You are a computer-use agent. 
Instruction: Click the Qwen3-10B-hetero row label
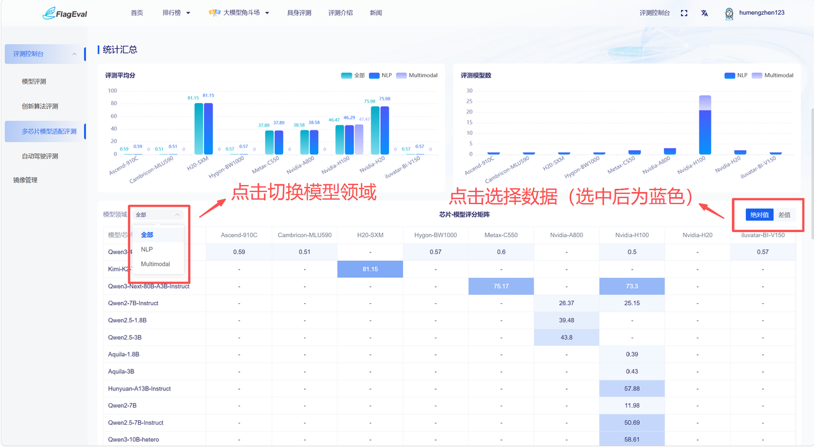134,439
